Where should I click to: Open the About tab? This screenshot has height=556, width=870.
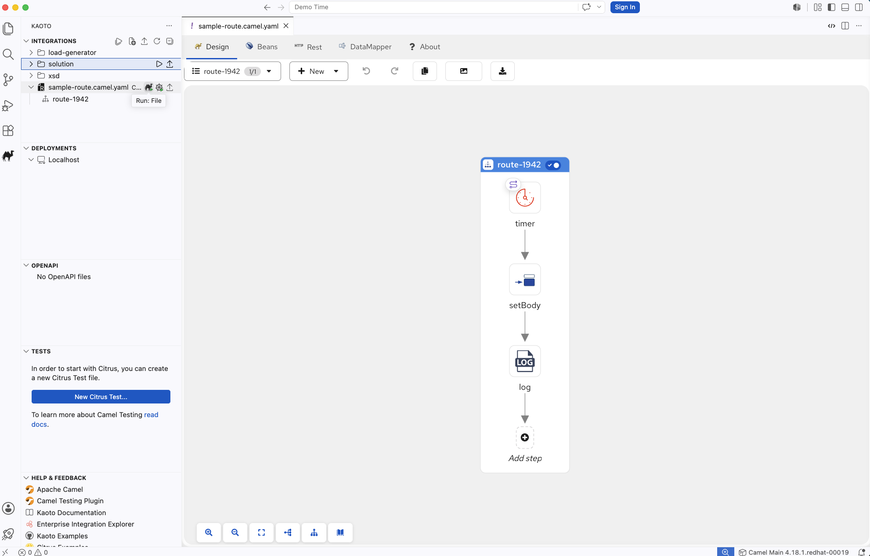pos(425,47)
